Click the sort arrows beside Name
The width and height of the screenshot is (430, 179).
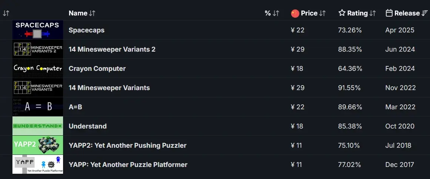pos(92,13)
